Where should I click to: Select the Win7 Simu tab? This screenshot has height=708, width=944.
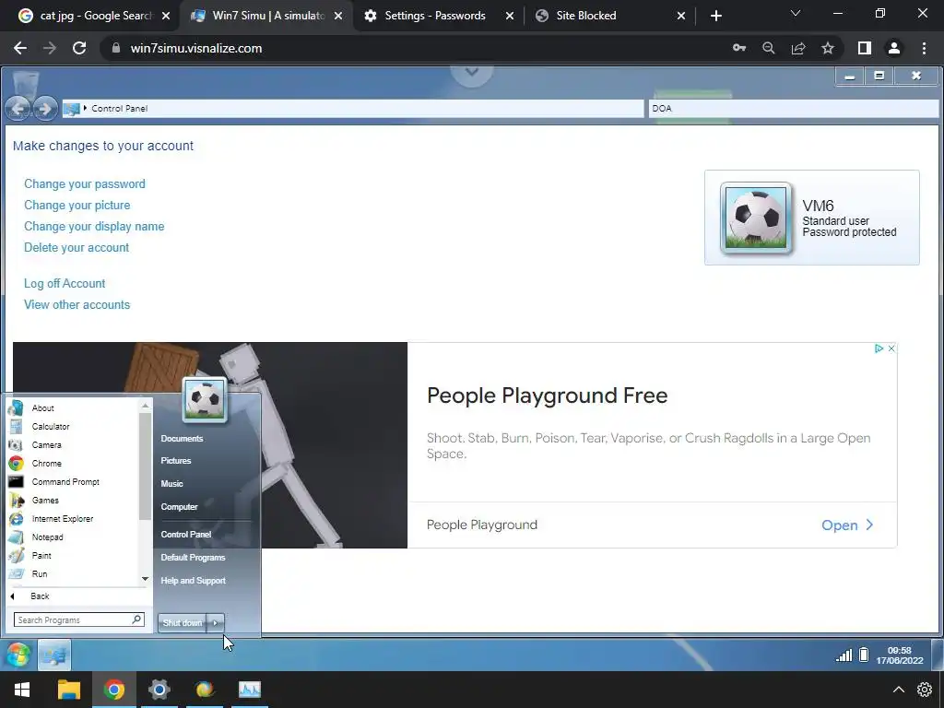point(265,16)
